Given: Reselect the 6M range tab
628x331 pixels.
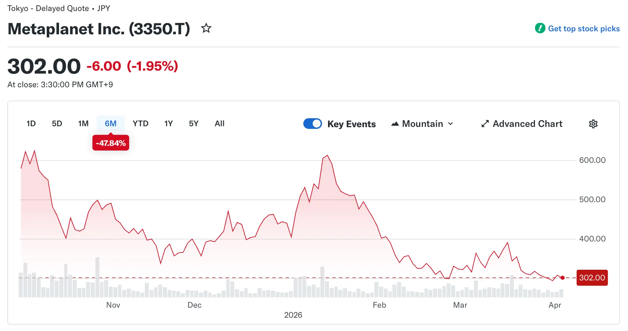Looking at the screenshot, I should click(x=110, y=124).
